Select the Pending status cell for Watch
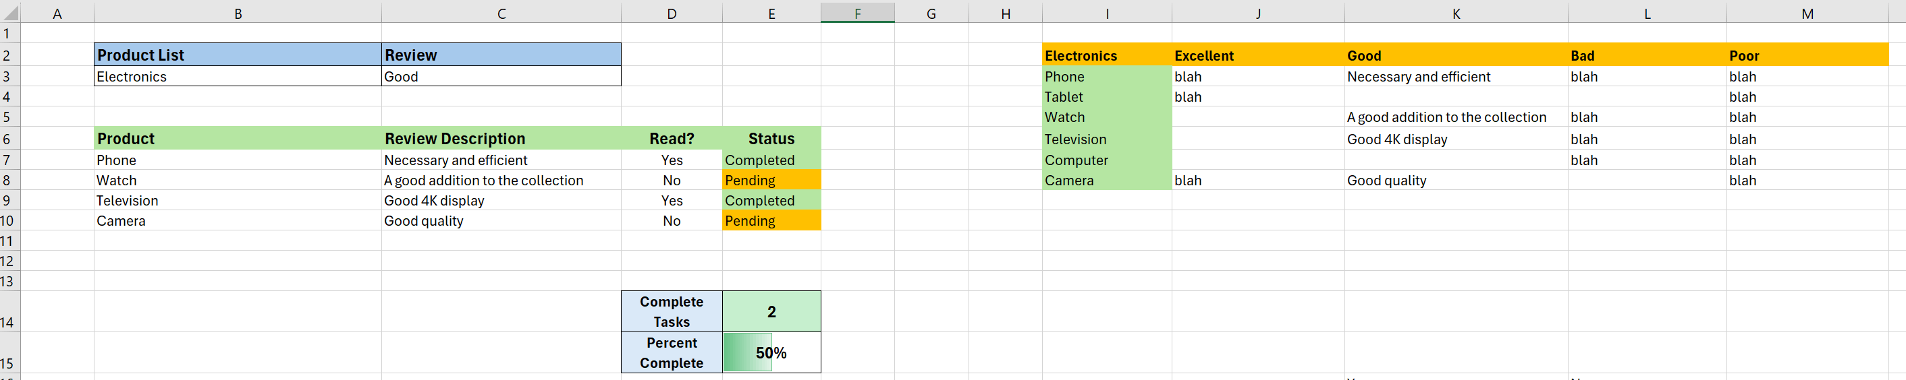The image size is (1906, 380). (771, 180)
